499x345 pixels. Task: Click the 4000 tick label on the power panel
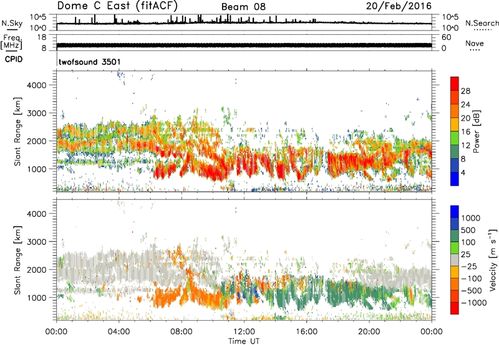(36, 85)
